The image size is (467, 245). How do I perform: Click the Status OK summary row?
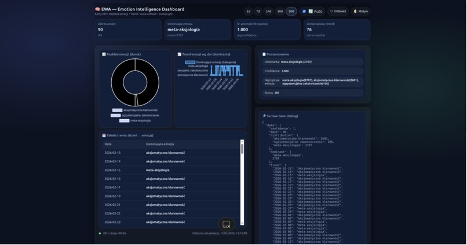coord(313,93)
